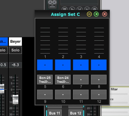Click the yellow minimize icon of Assign Set C

89,14
